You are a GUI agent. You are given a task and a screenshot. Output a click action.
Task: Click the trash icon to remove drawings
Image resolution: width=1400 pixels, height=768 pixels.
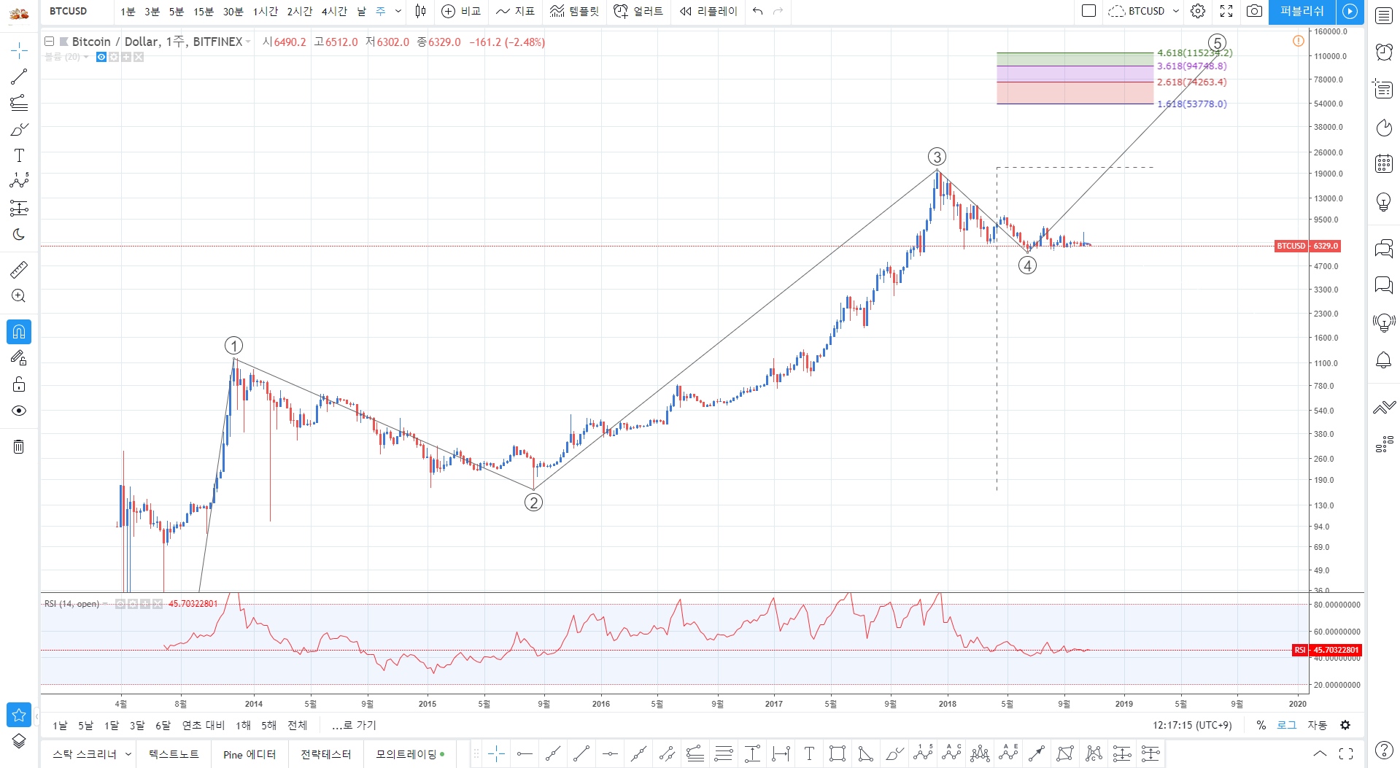19,446
